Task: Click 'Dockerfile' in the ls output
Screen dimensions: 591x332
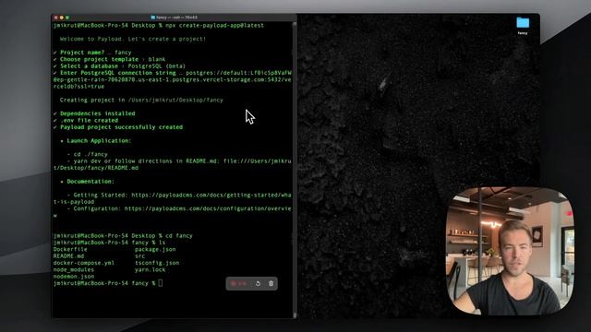Action: pos(70,249)
